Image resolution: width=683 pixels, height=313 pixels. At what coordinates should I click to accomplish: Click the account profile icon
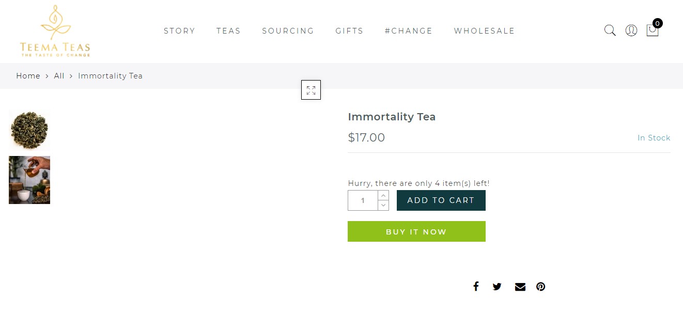coord(631,30)
